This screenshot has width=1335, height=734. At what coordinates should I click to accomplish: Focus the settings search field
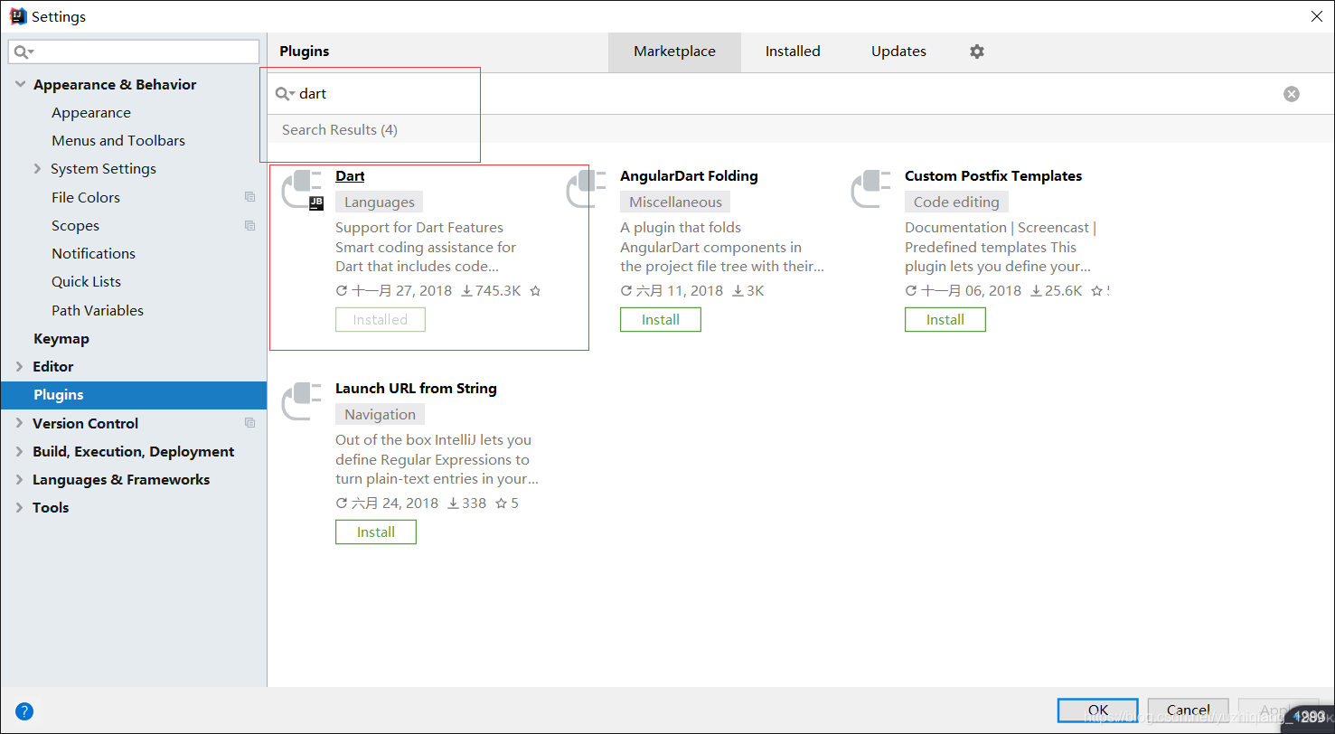pos(134,52)
